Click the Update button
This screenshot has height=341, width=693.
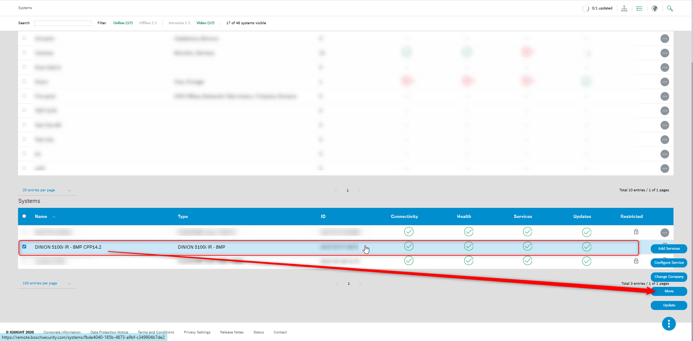click(669, 305)
